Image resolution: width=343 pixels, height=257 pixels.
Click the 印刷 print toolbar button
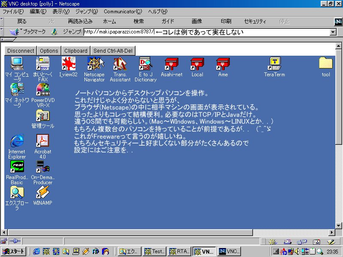pyautogui.click(x=226, y=21)
